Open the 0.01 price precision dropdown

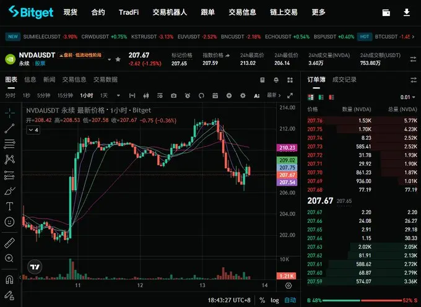point(407,97)
